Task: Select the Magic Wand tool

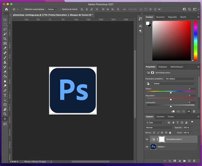Action: [x=5, y=34]
